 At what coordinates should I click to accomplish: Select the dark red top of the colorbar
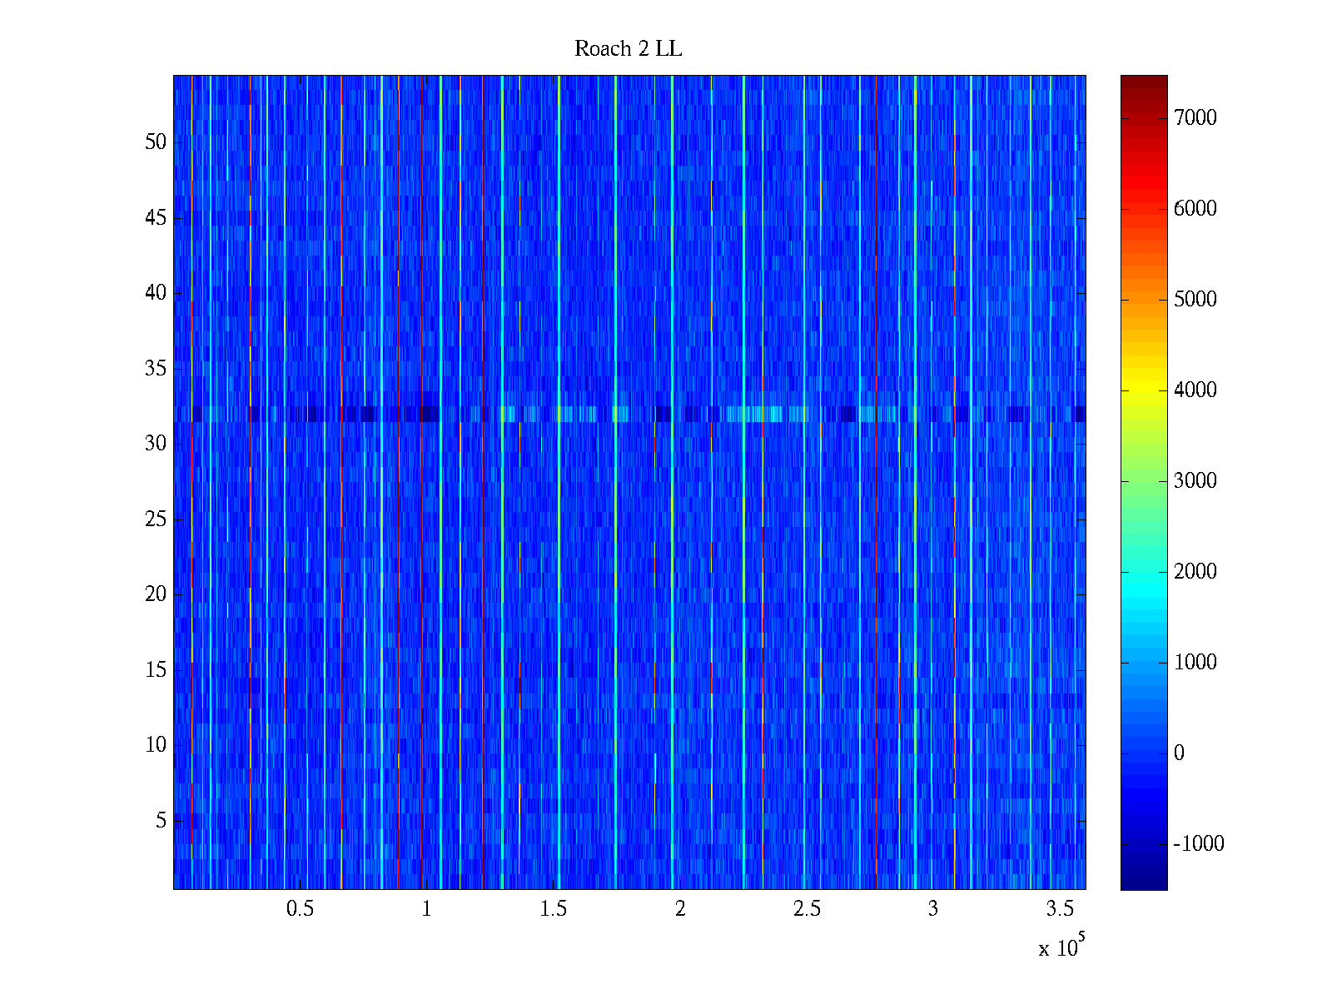(1144, 82)
